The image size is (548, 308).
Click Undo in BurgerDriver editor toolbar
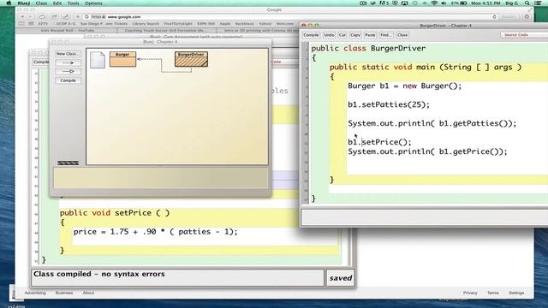tap(329, 35)
